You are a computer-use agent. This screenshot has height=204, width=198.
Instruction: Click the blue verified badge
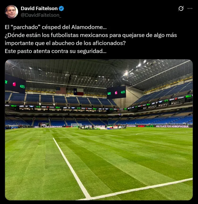coord(61,9)
